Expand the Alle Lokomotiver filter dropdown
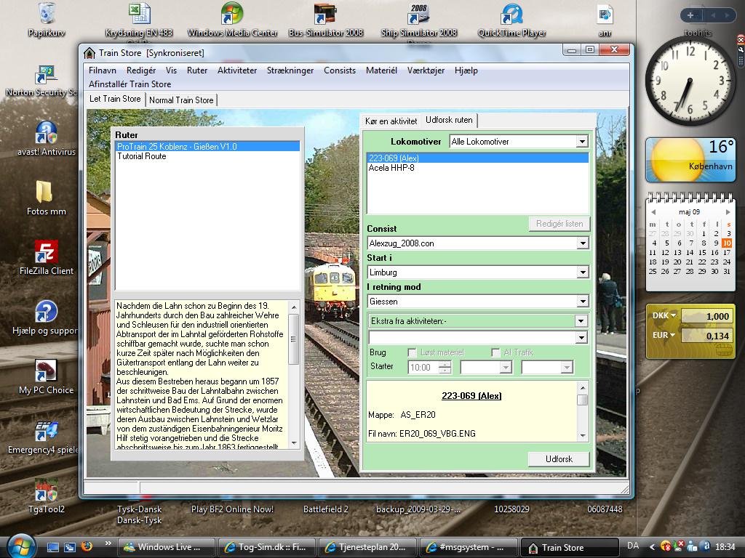 (582, 142)
